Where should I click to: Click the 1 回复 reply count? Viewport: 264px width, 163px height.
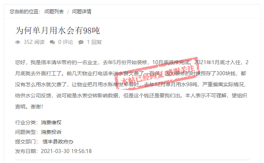coord(94,42)
